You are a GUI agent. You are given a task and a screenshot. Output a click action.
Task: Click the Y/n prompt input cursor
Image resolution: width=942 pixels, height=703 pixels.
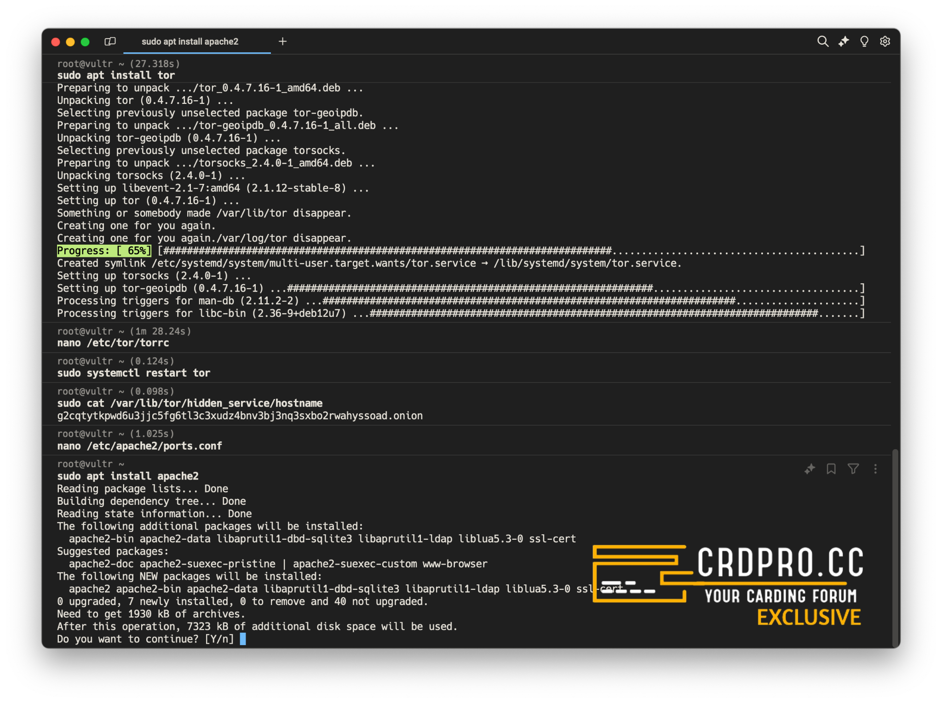click(x=243, y=639)
